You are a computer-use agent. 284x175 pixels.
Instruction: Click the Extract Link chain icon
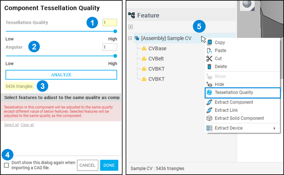point(209,110)
